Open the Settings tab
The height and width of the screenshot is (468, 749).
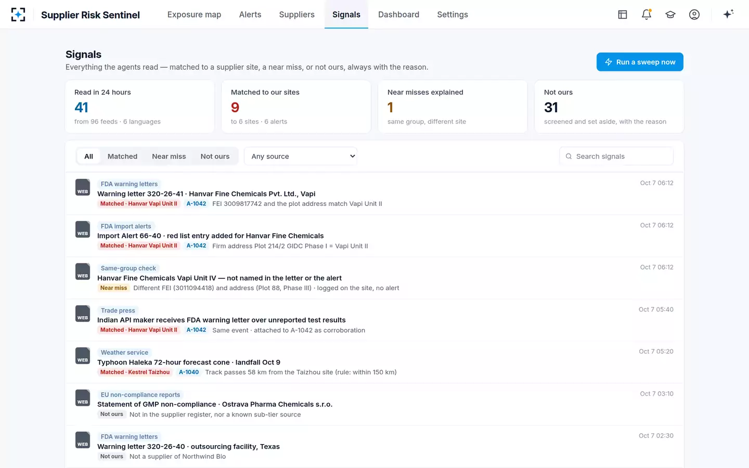(453, 15)
